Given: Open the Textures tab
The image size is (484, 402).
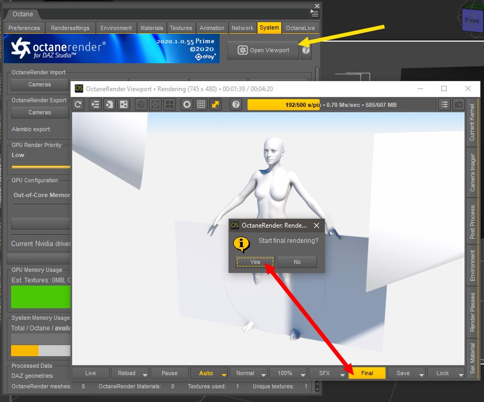Looking at the screenshot, I should pos(181,28).
